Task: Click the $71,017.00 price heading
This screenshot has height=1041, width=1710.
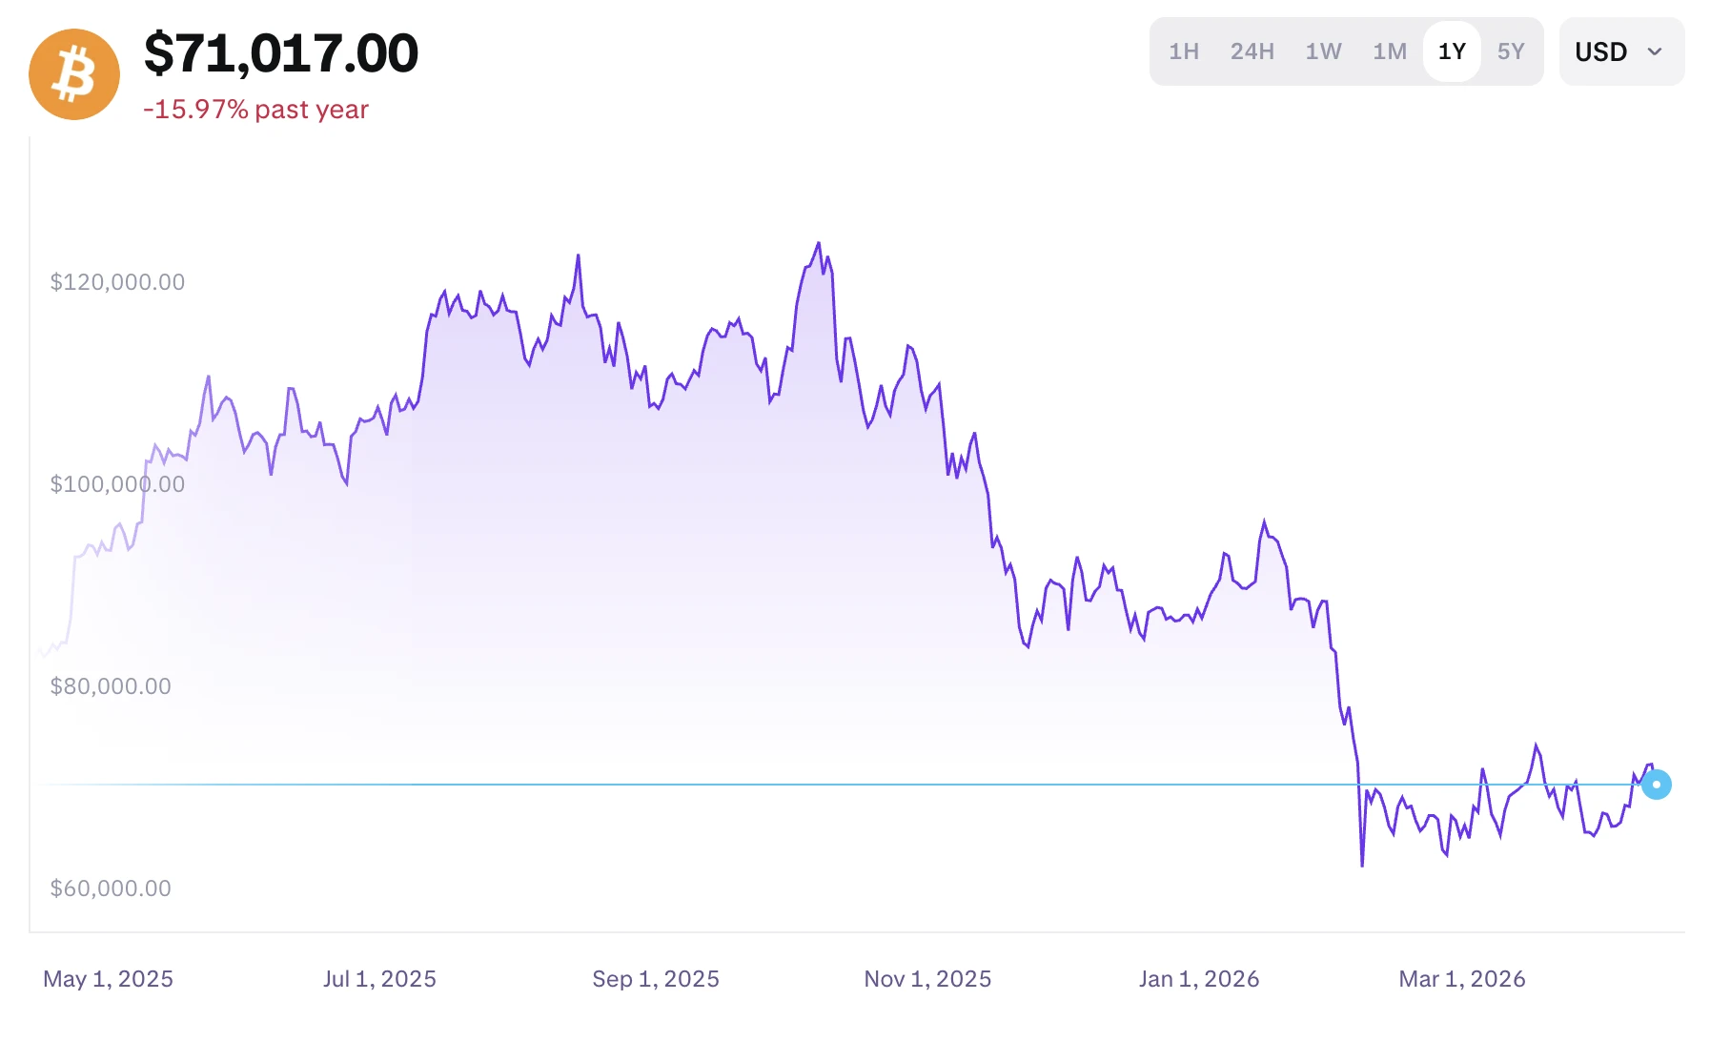Action: click(x=280, y=54)
